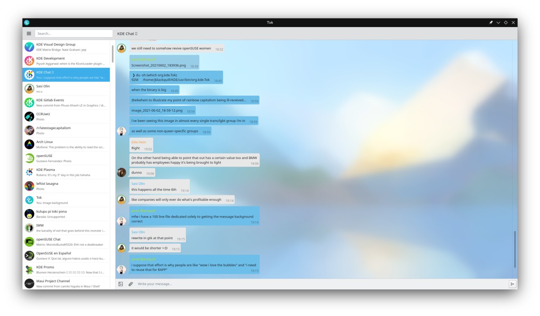Image resolution: width=540 pixels, height=316 pixels.
Task: Open OpenSUSE en Español chat
Action: click(x=66, y=256)
